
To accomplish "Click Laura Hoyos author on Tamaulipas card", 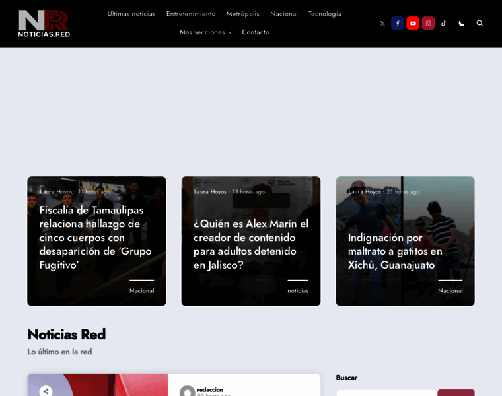I will [56, 192].
